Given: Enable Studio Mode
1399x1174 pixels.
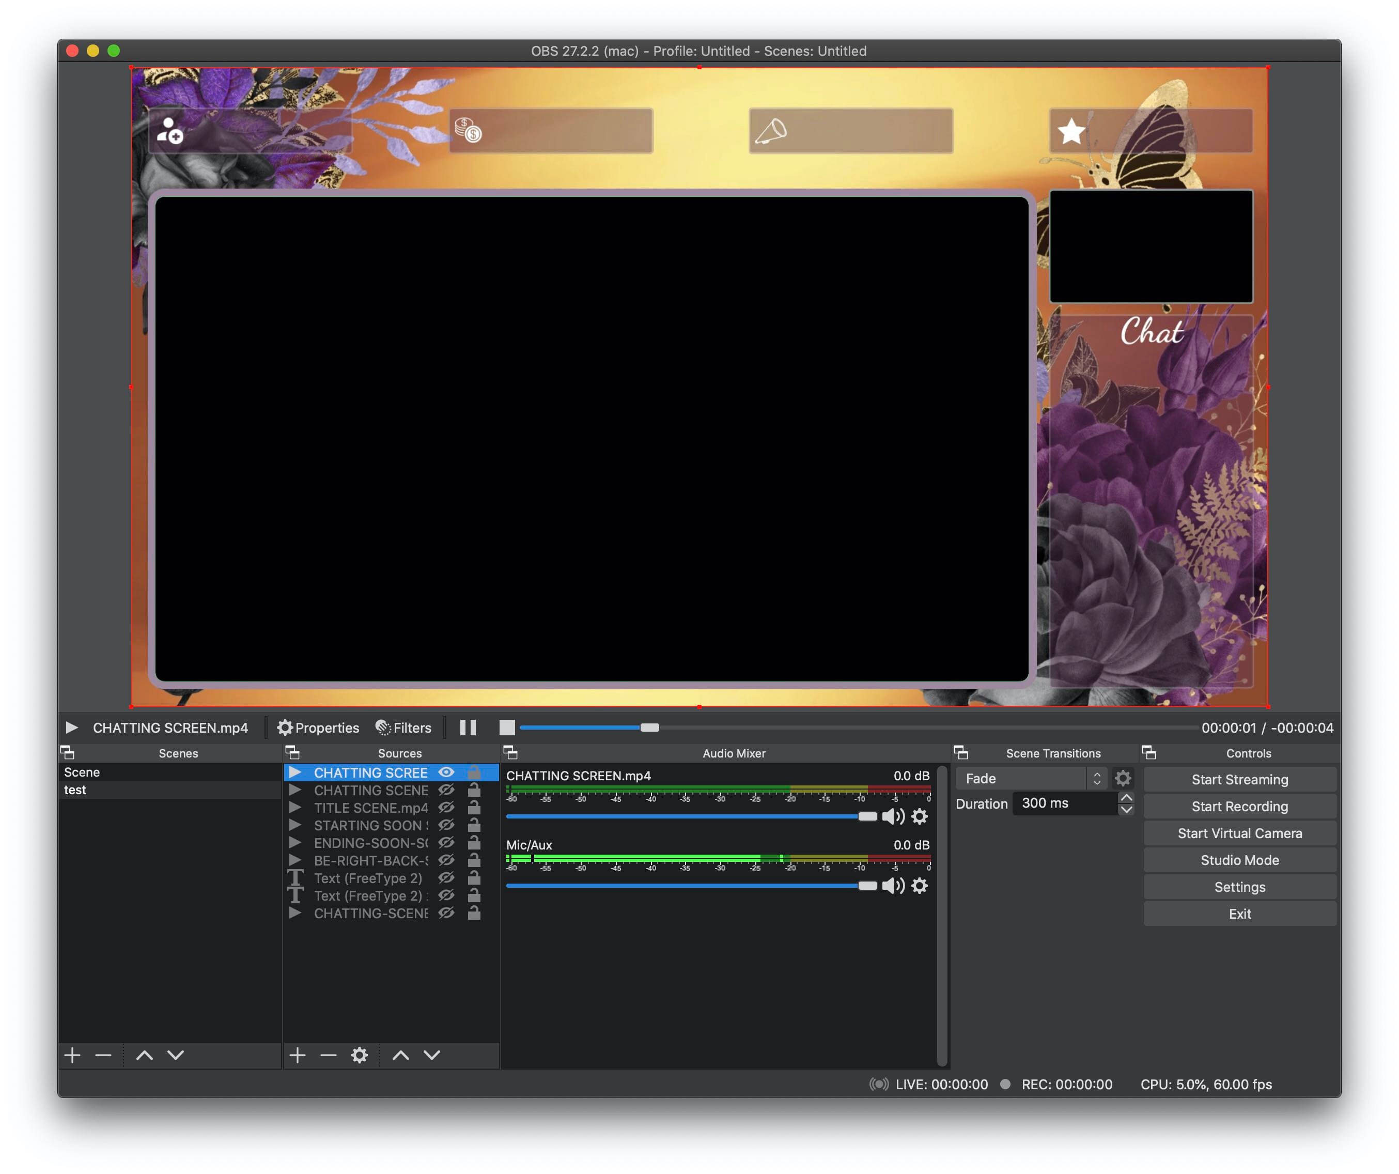Looking at the screenshot, I should tap(1239, 860).
